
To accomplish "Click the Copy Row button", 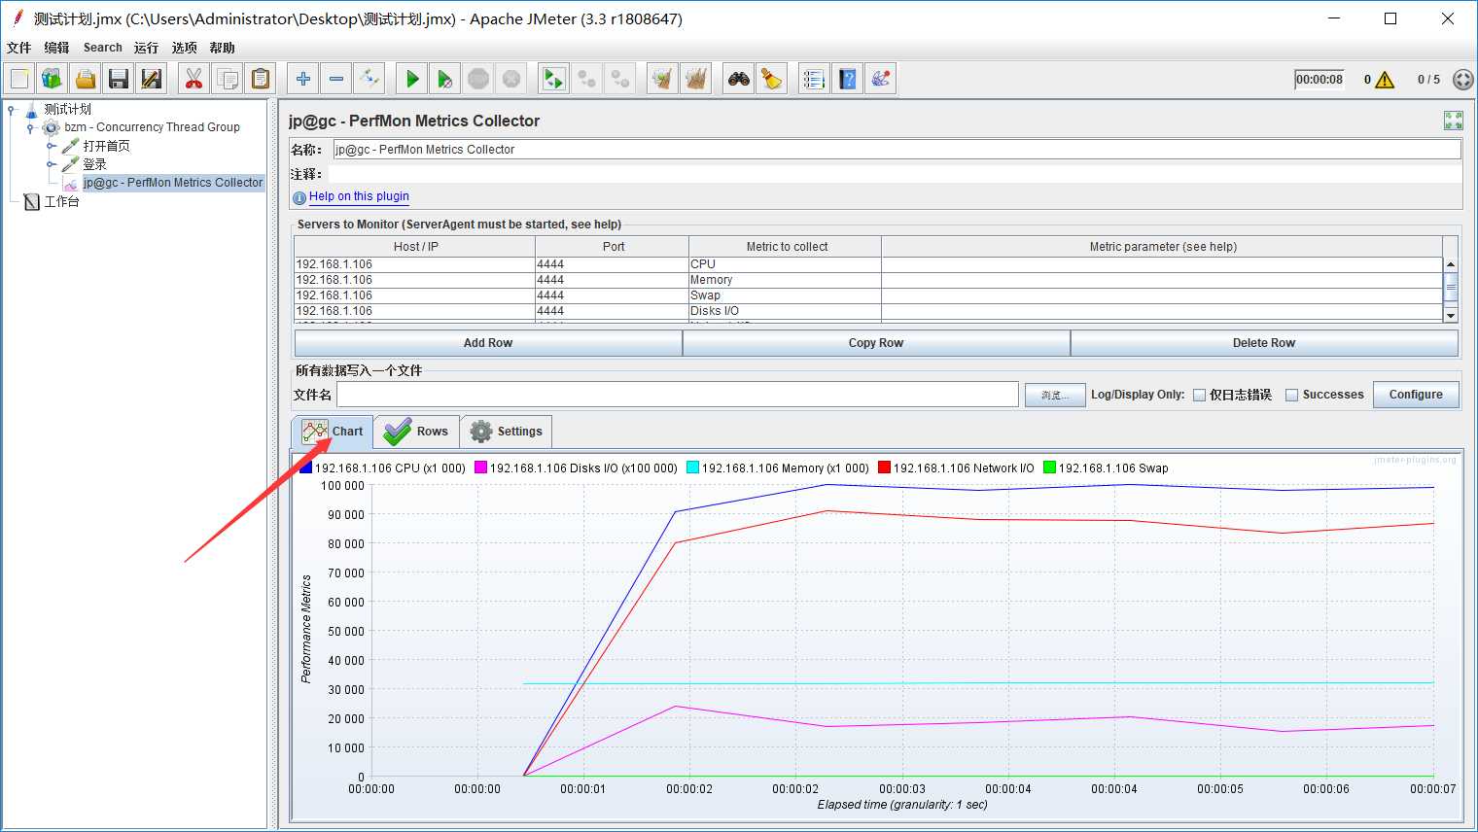I will tap(876, 343).
